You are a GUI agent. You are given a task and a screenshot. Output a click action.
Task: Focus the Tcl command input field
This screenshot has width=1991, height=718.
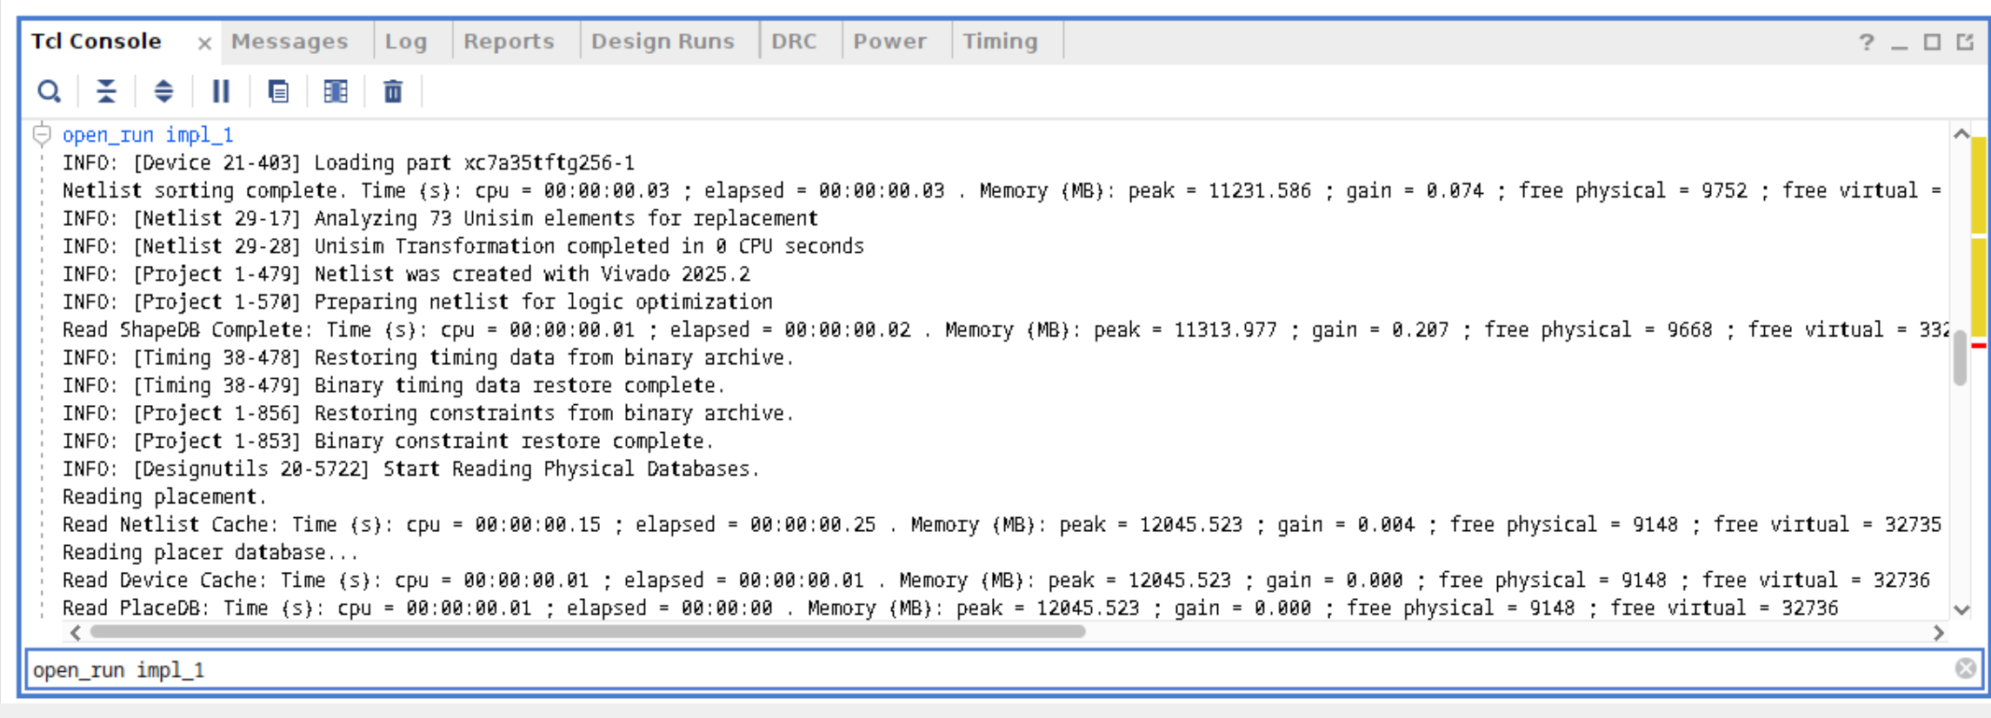point(956,669)
